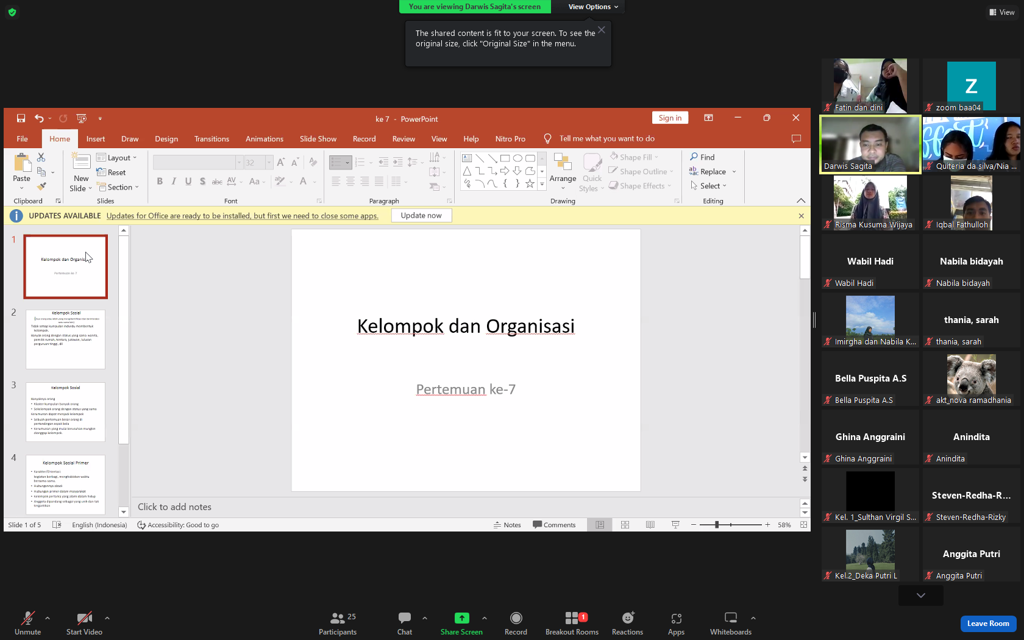Click the Share Screen icon
Viewport: 1024px width, 640px height.
(x=461, y=618)
